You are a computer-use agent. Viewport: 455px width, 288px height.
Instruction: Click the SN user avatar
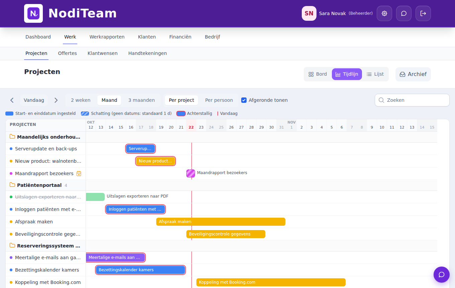309,13
